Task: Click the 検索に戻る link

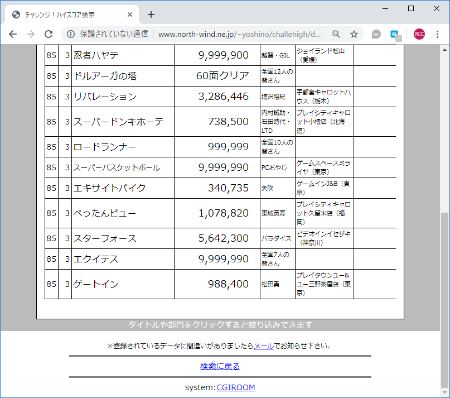Action: click(220, 366)
